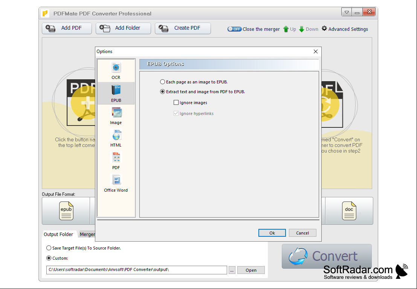417x289 pixels.
Task: Confirm options with the Ok button
Action: click(x=272, y=233)
